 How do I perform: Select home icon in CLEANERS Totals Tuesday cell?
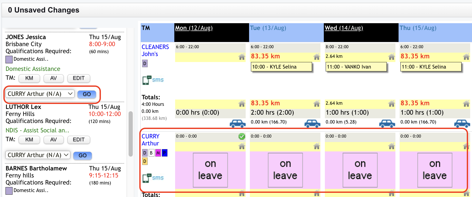pos(316,104)
